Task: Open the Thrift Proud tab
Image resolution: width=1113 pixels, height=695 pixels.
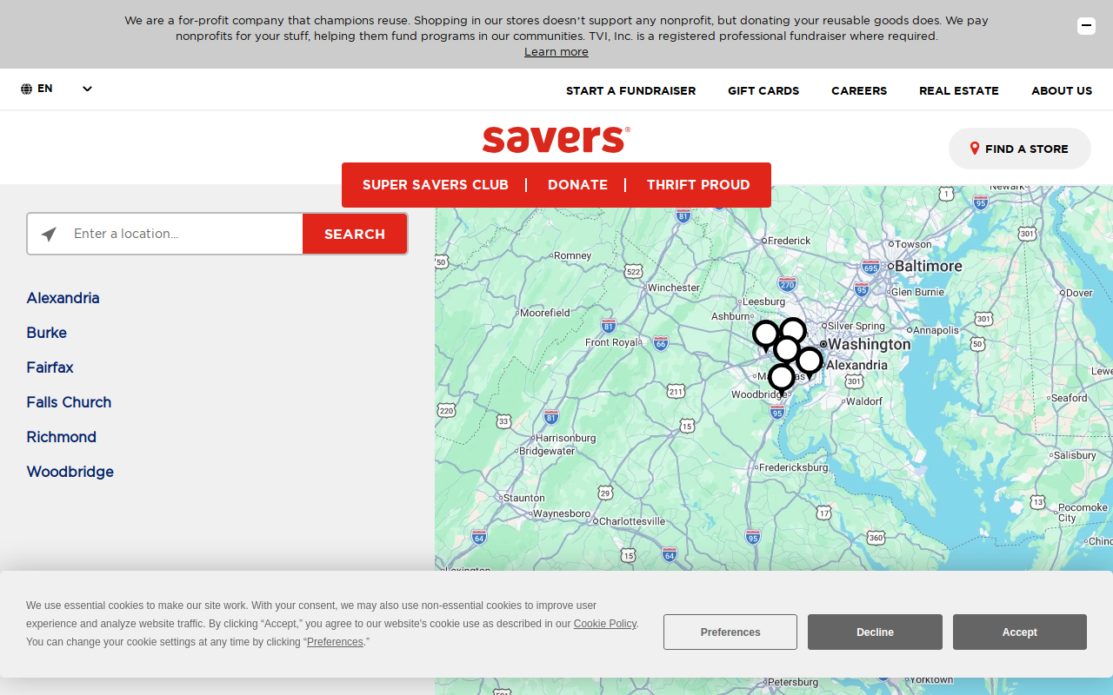Action: (698, 185)
